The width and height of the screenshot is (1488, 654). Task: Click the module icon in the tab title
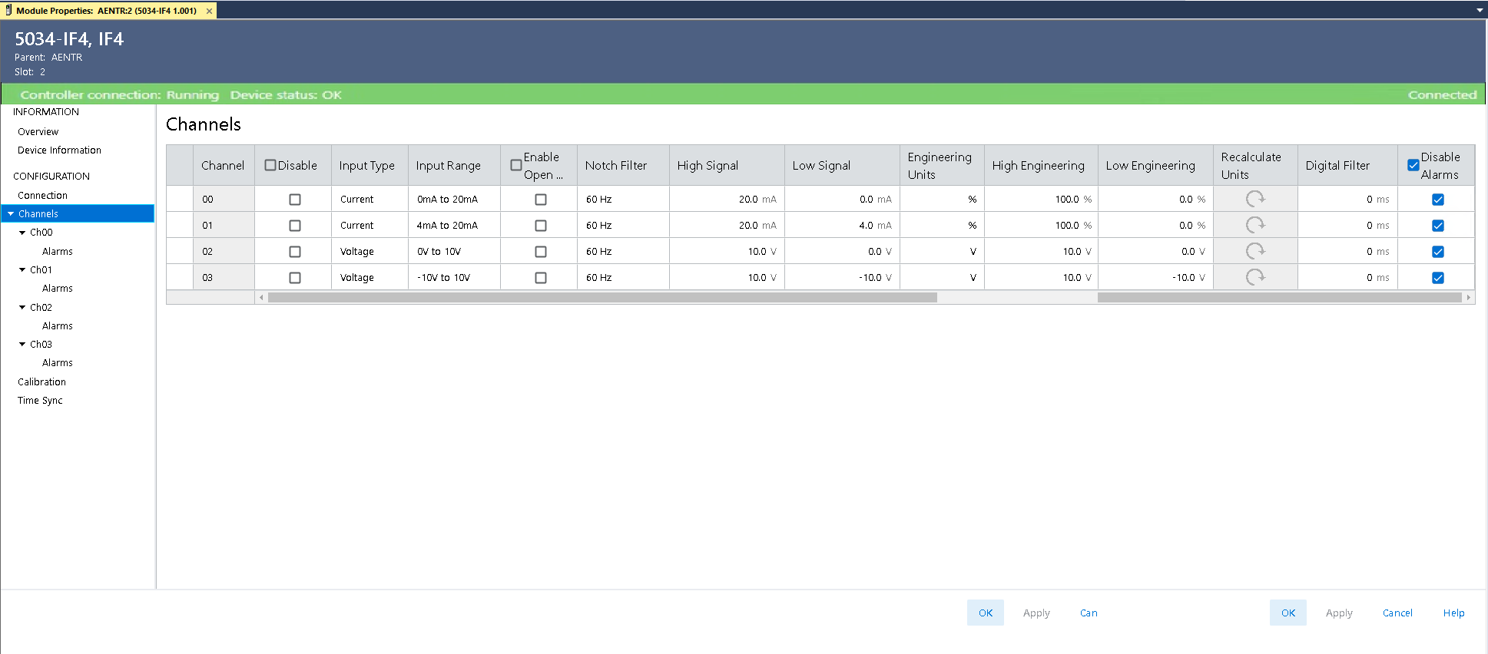point(8,11)
